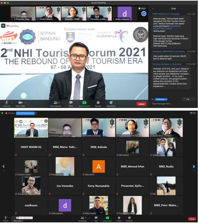198x223 pixels.
Task: Select Presenter_ISMAY thumbnail in top strip
Action: [74, 14]
